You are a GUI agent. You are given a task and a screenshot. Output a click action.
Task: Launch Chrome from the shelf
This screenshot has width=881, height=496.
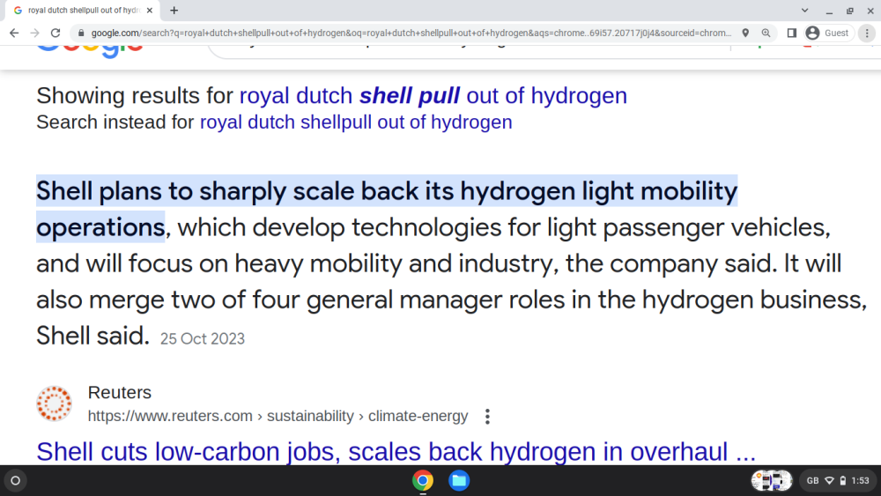[x=423, y=480]
